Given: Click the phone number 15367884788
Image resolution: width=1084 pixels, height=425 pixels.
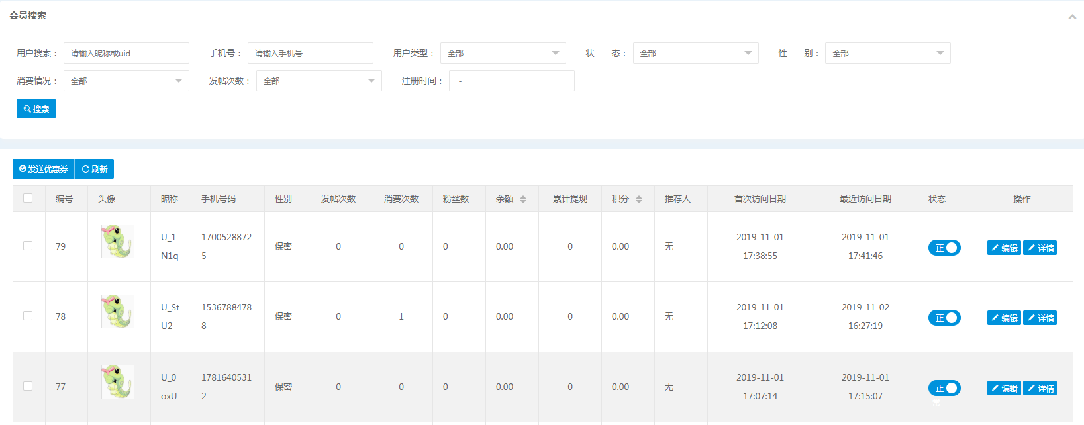Looking at the screenshot, I should click(x=226, y=316).
